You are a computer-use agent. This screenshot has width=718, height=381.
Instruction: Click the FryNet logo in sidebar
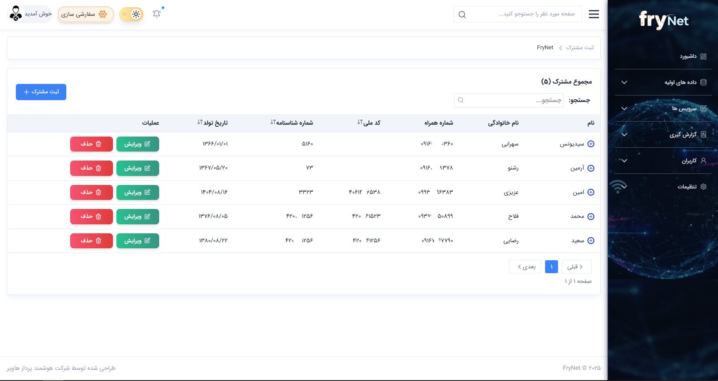point(664,20)
